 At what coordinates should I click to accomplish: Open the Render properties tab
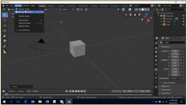pyautogui.click(x=156, y=48)
